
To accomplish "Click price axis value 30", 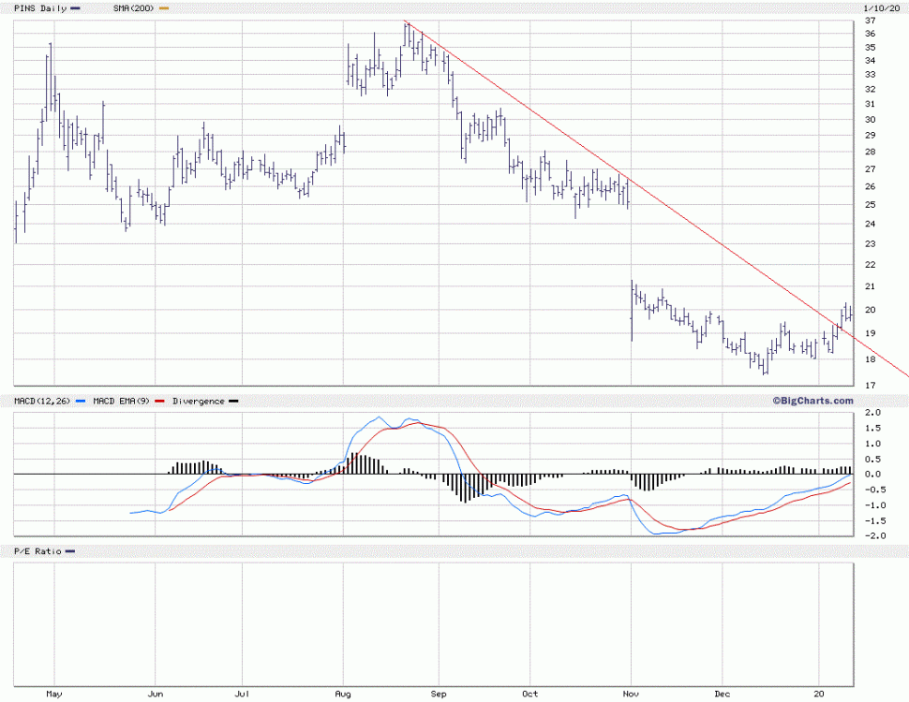I will point(871,120).
